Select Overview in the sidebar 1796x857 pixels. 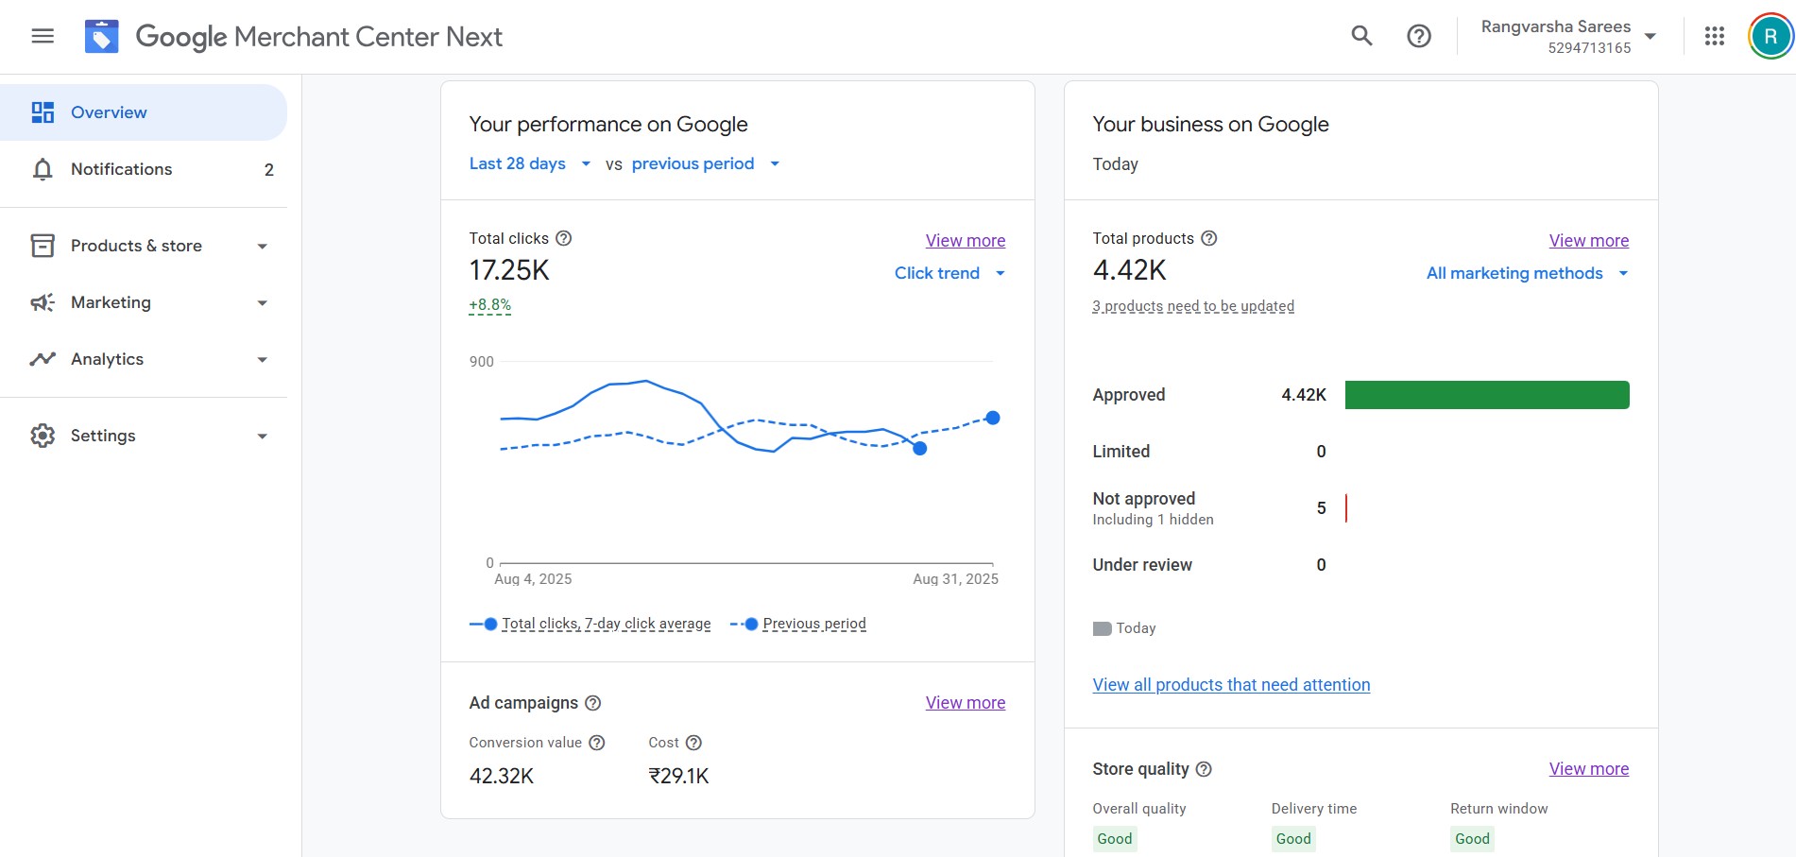tap(109, 112)
